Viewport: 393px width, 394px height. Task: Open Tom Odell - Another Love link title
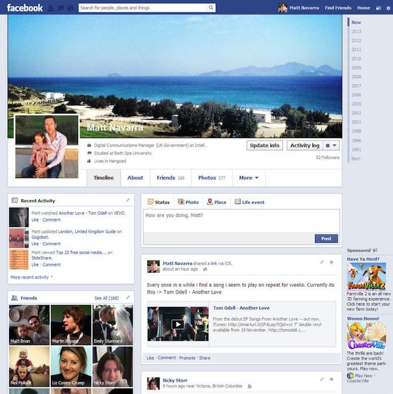point(241,308)
